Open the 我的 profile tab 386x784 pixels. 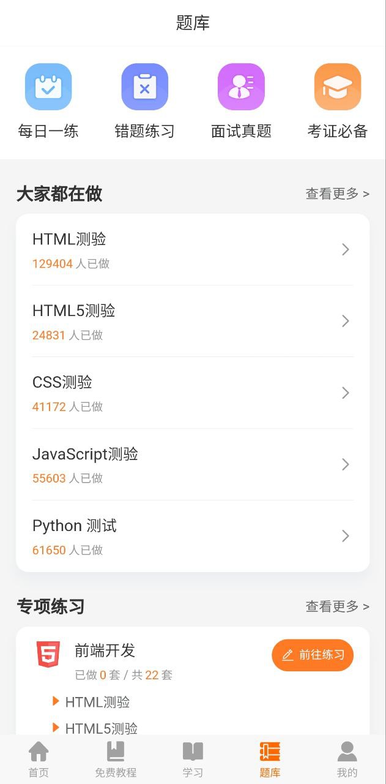coord(347,759)
